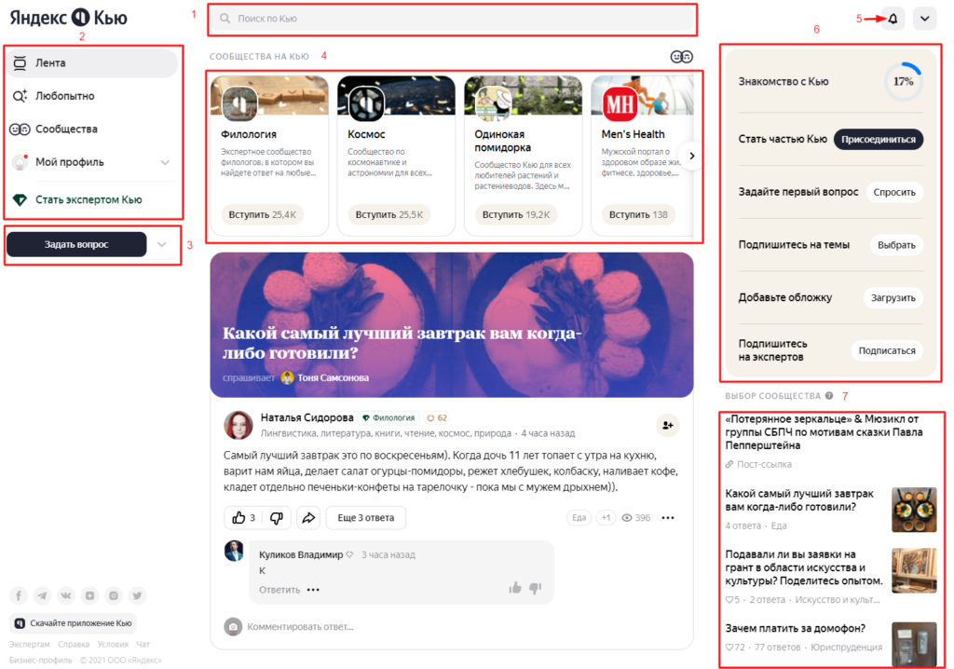The height and width of the screenshot is (669, 954).
Task: Open Telegram social icon in footer
Action: click(42, 596)
